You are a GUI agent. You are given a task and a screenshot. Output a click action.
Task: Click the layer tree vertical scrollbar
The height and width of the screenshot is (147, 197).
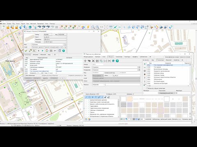click(118, 108)
